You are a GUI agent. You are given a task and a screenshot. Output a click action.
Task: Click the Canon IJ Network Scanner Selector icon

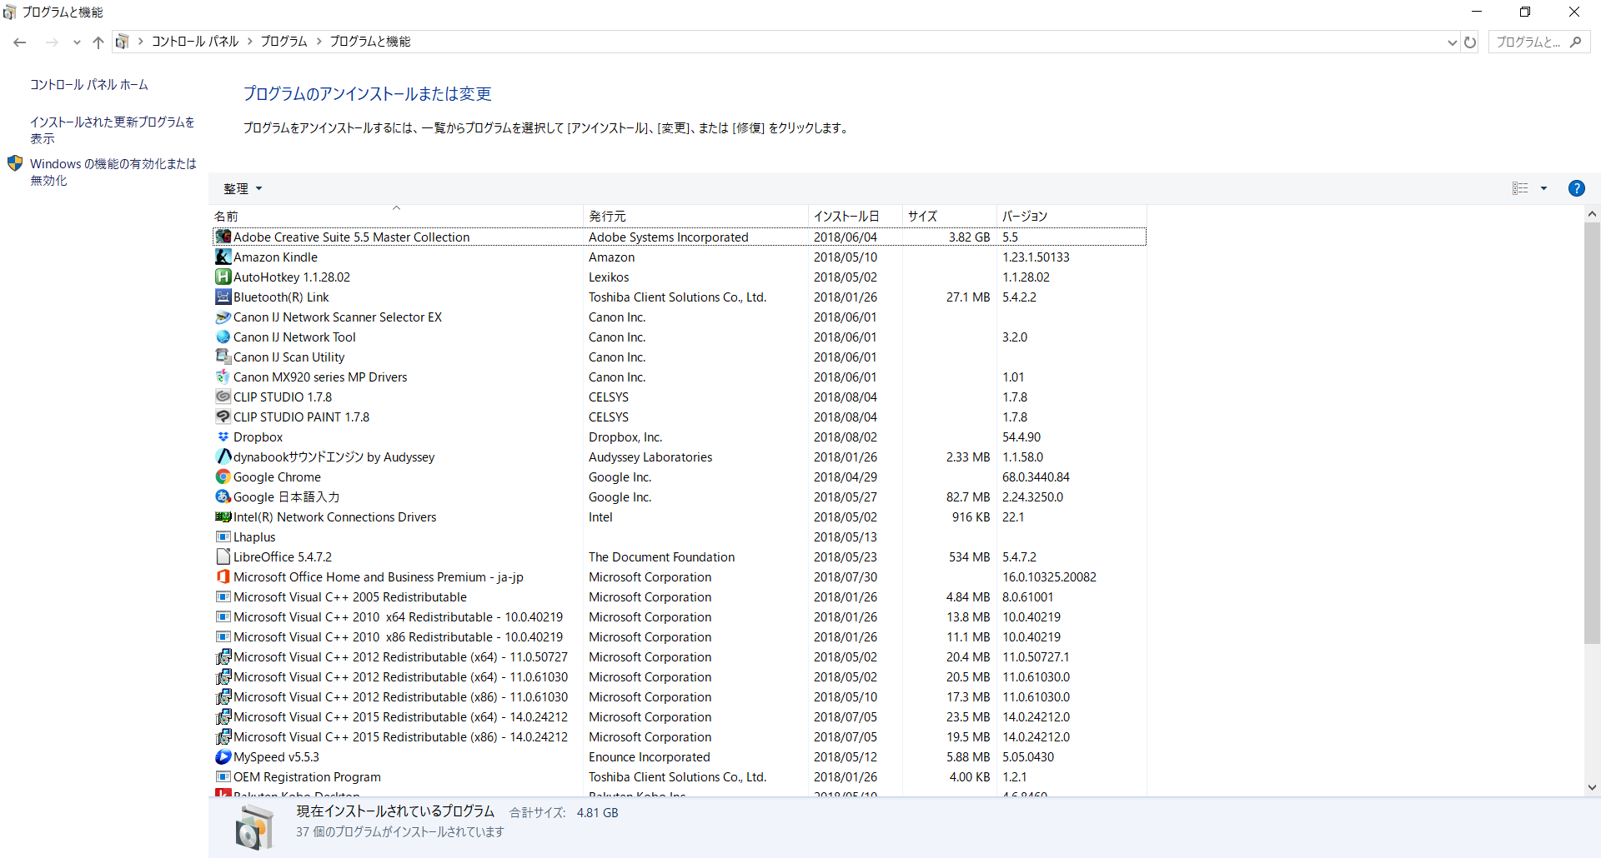coord(223,317)
